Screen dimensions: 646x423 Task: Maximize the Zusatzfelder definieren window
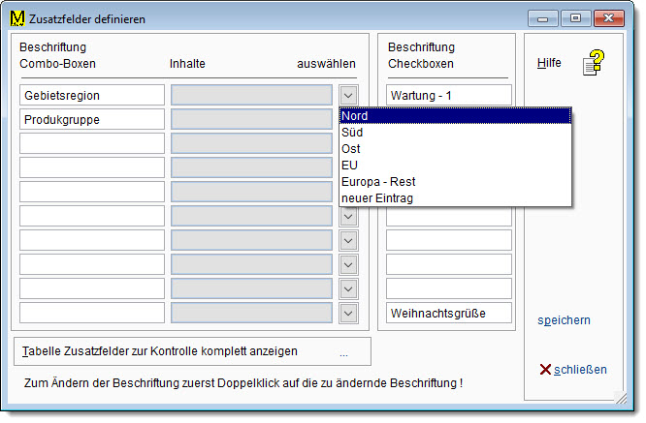click(x=576, y=17)
